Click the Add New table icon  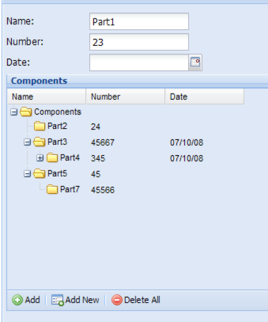tap(57, 300)
